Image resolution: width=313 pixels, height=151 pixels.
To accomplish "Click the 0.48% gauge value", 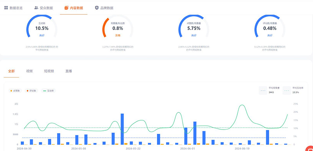I will click(270, 28).
